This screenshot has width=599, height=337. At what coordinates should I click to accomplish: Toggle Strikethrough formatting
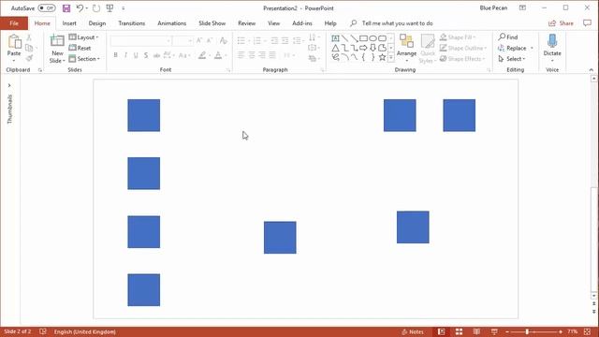pos(156,55)
